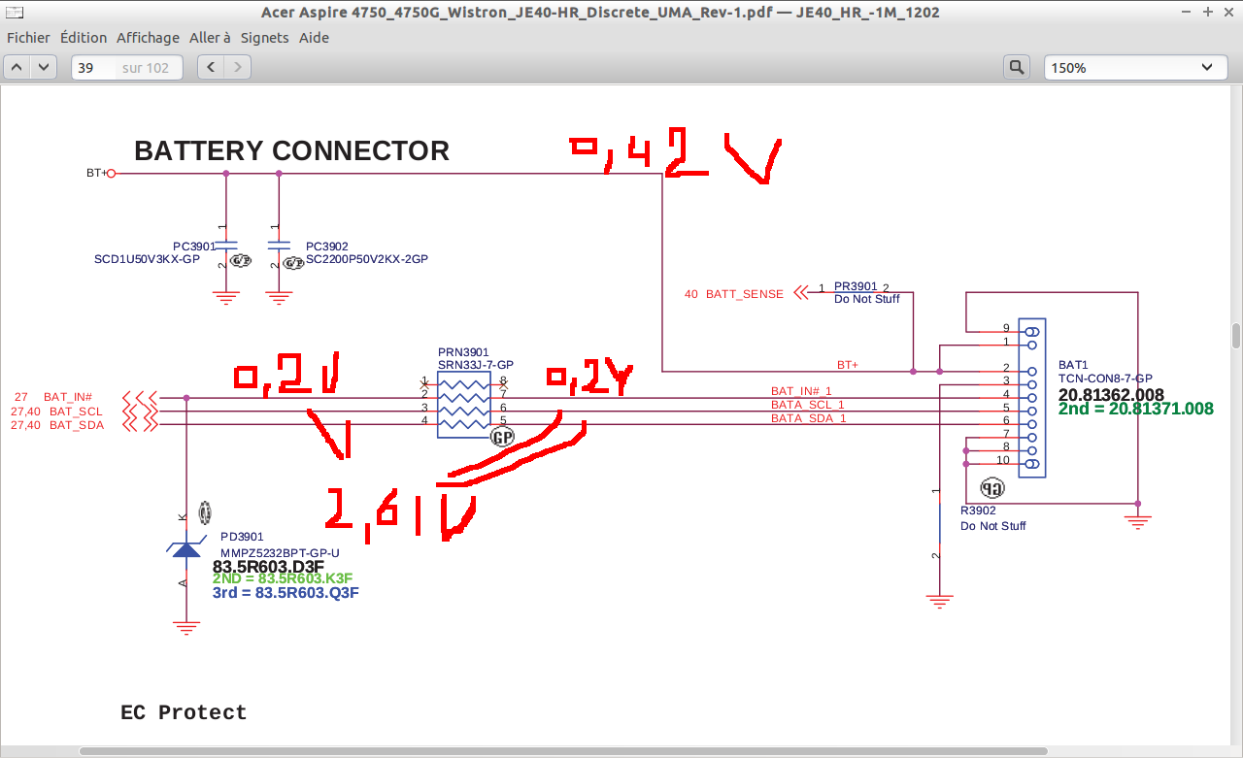Click Do Not Stuff under PR3901
The width and height of the screenshot is (1243, 758).
coord(867,299)
